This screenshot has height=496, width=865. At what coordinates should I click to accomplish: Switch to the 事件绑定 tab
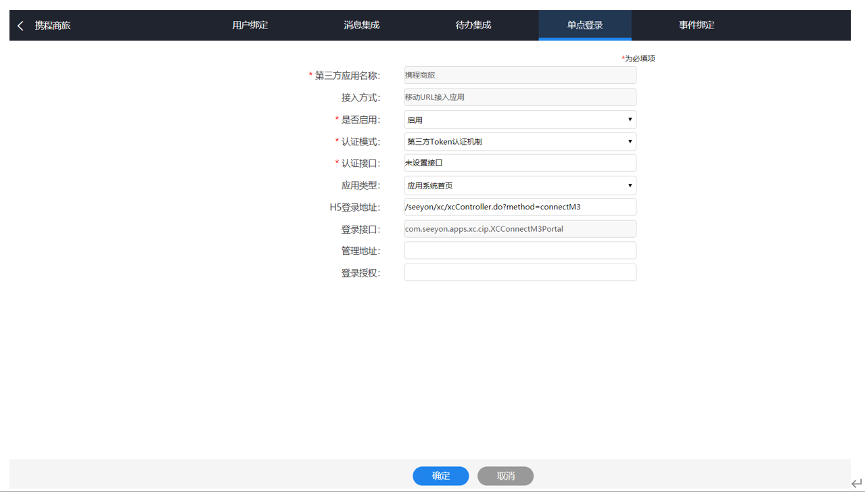697,26
